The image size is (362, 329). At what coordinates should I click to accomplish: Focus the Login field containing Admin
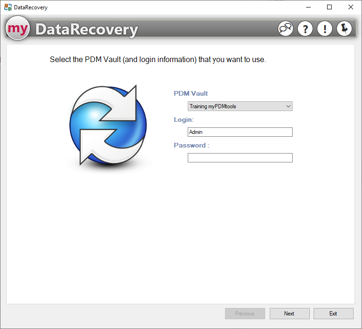(x=240, y=132)
